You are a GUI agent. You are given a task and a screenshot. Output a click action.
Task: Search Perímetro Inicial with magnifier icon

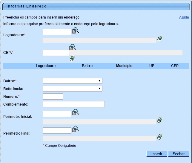click(x=76, y=112)
